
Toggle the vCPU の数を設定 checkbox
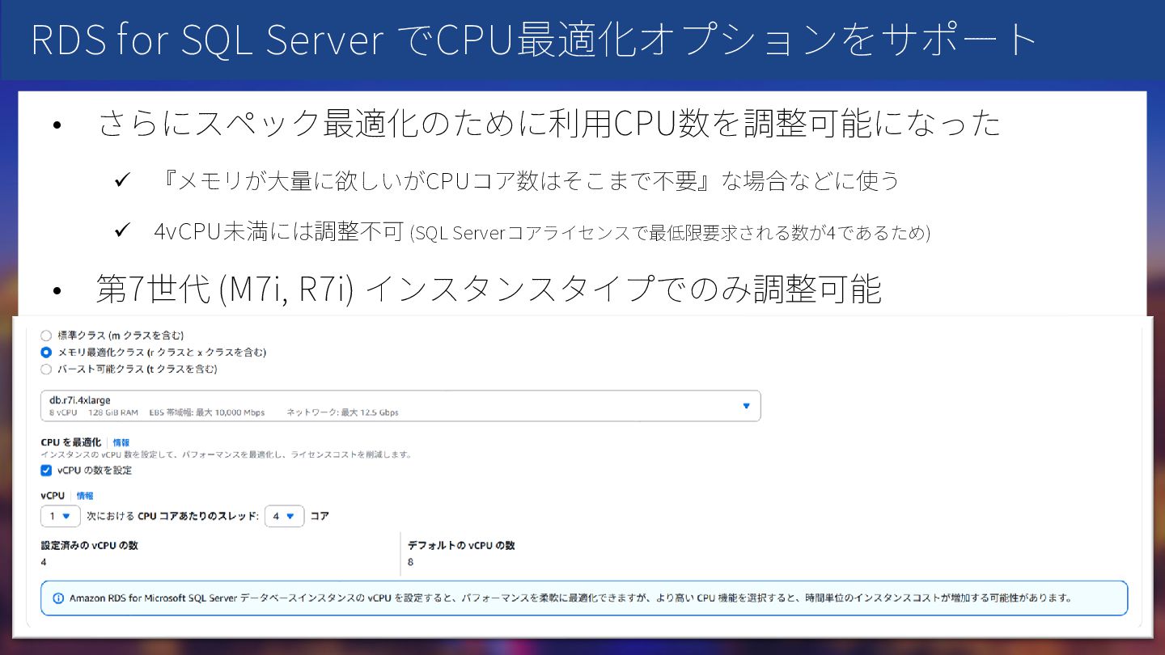coord(46,470)
